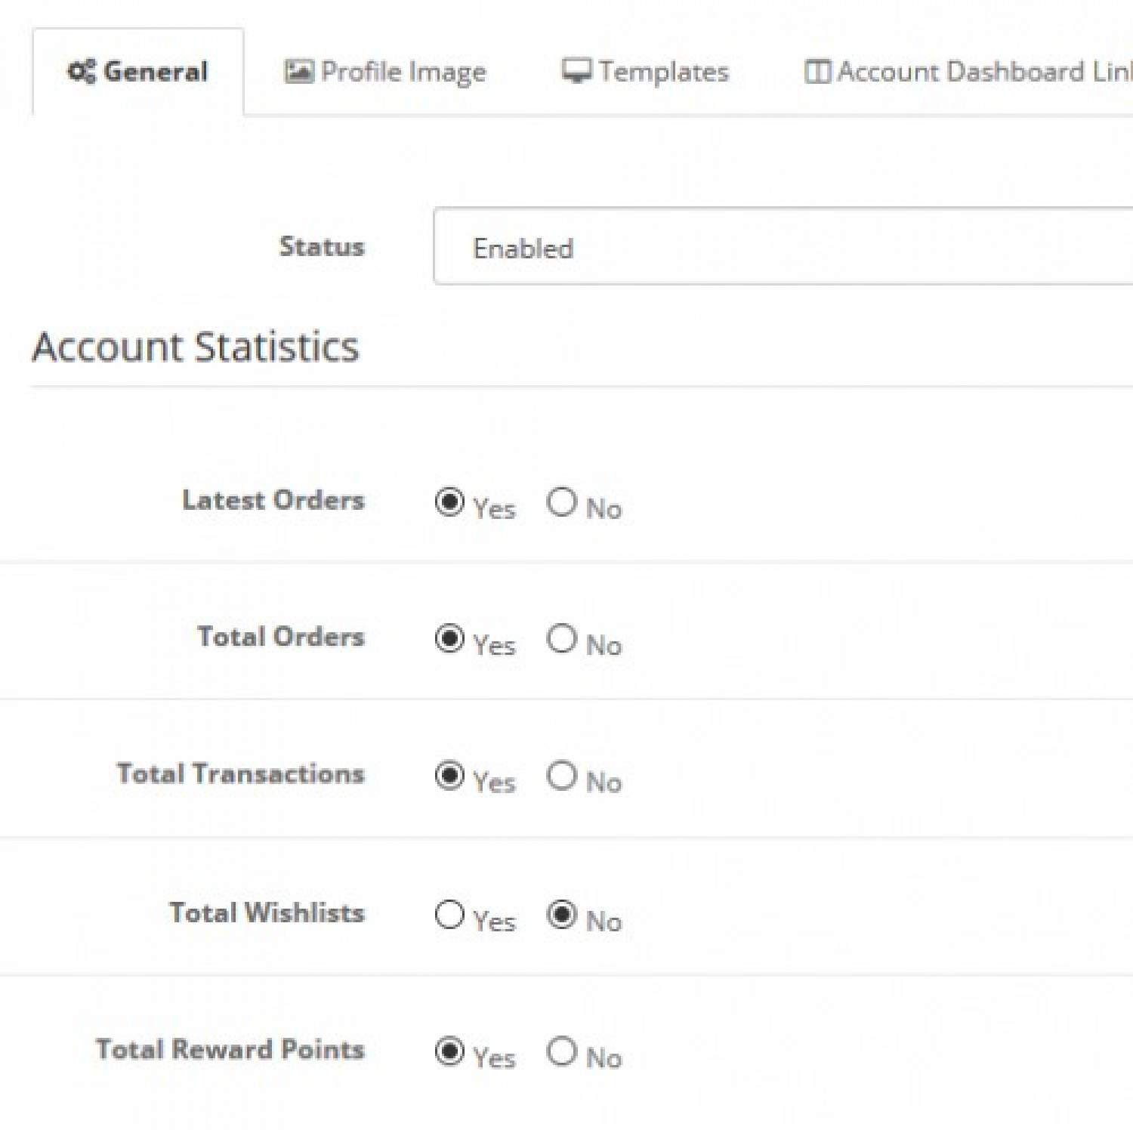
Task: Disable Total Orders with No option
Action: point(562,639)
